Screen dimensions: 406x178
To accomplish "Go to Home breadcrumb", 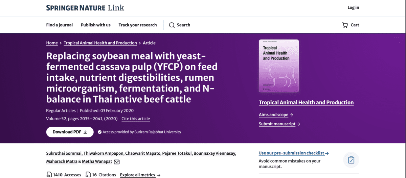I will click(52, 43).
